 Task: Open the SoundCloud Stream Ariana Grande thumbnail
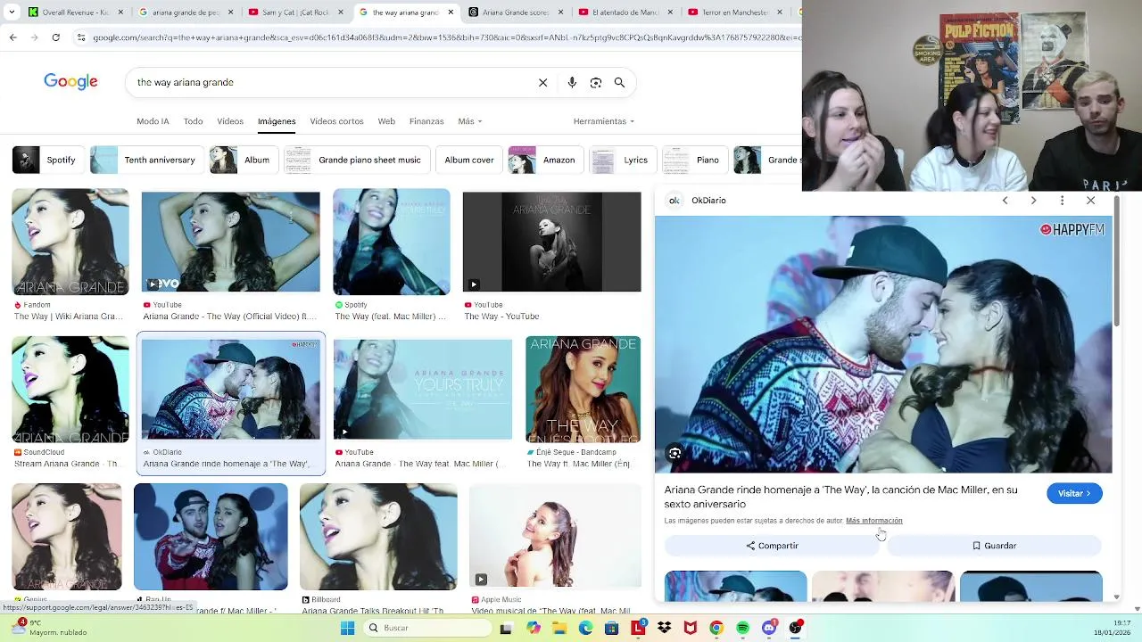click(x=70, y=390)
